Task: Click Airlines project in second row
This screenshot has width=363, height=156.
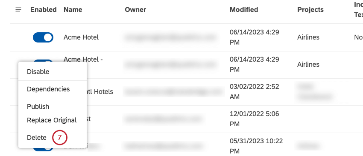Action: [308, 64]
